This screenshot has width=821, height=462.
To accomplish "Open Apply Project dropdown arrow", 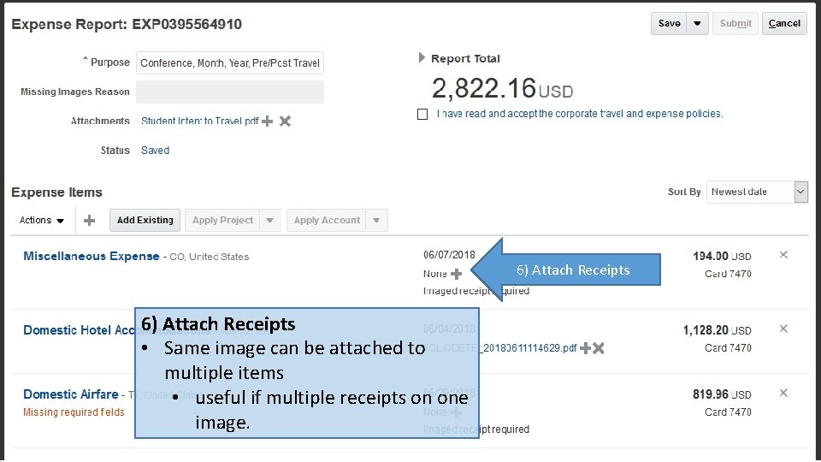I will (x=269, y=220).
